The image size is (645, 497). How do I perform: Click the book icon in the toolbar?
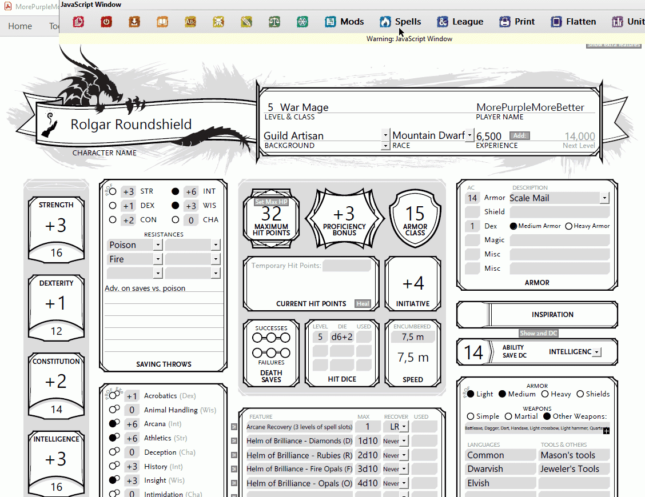click(x=162, y=21)
